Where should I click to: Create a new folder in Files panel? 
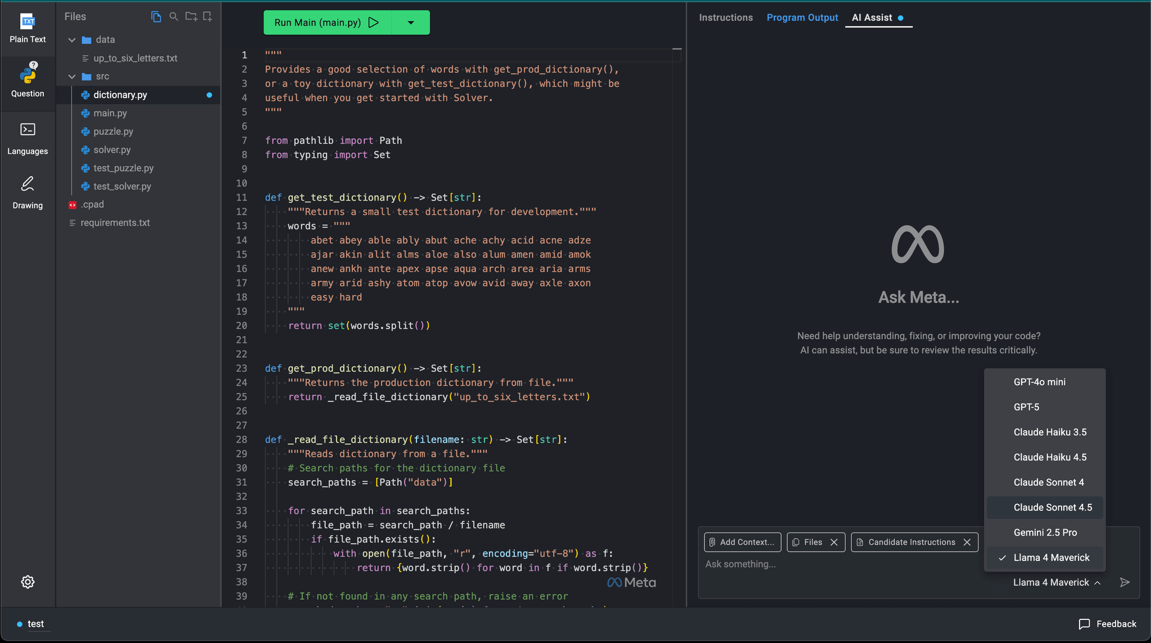[191, 16]
